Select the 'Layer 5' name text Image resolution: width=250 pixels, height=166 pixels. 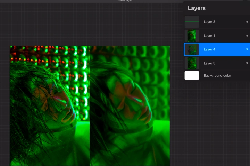pyautogui.click(x=209, y=63)
